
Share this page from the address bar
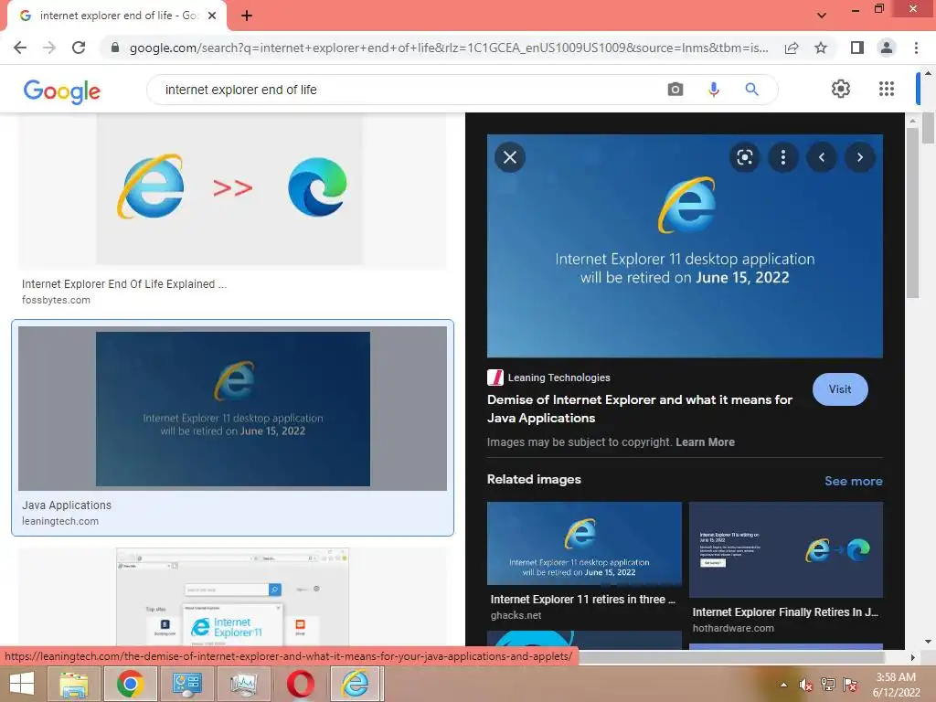[x=792, y=48]
